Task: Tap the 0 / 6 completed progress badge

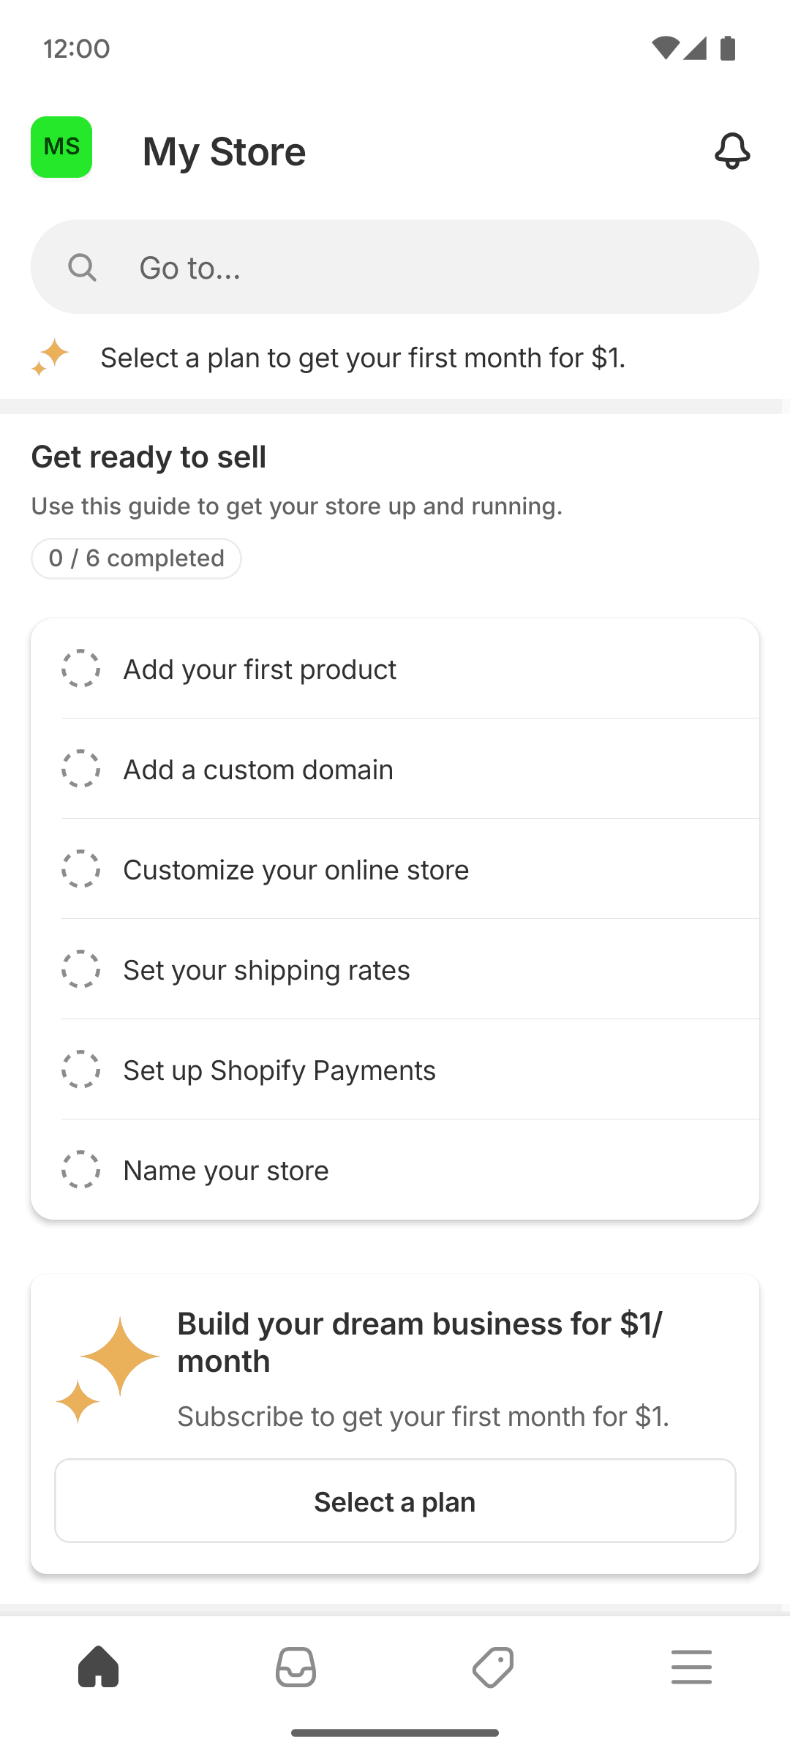Action: pos(136,558)
